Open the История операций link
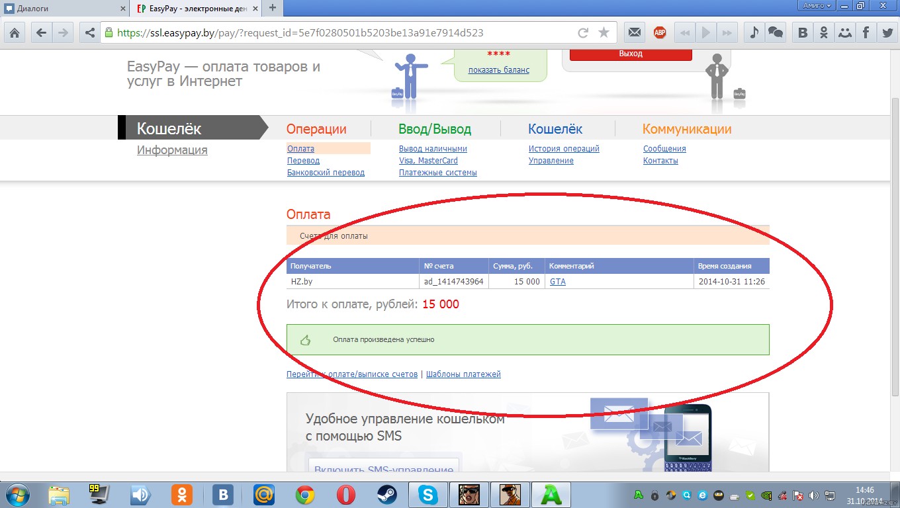This screenshot has width=900, height=508. (564, 149)
